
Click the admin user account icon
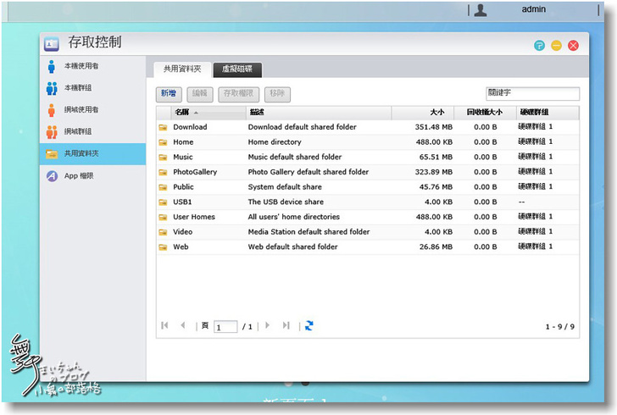tap(481, 10)
